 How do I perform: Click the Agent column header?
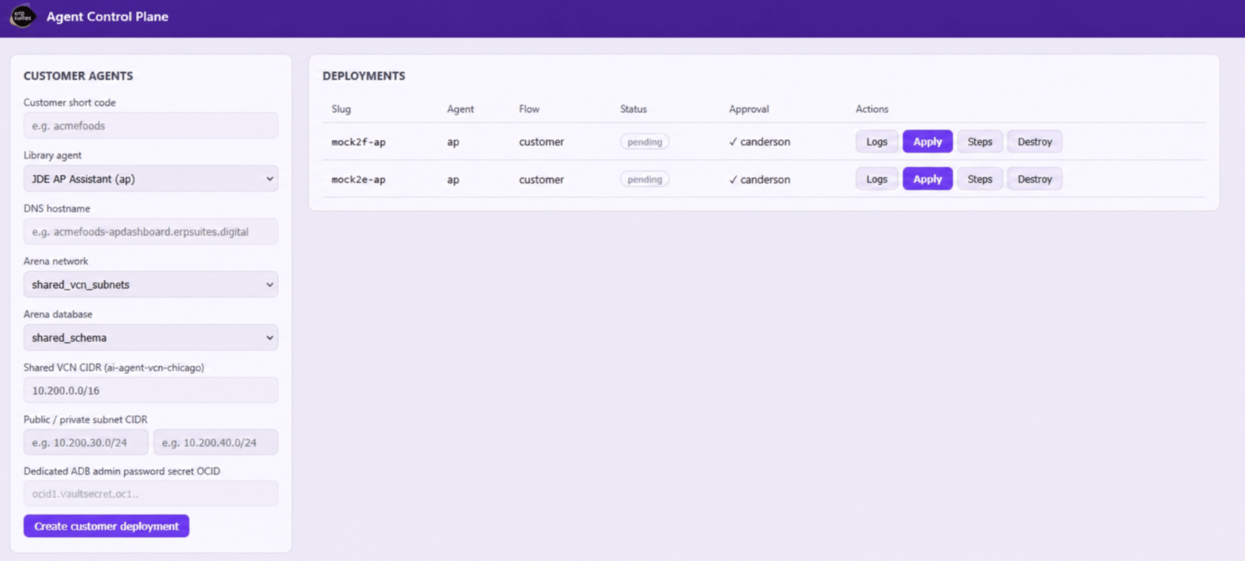[461, 109]
